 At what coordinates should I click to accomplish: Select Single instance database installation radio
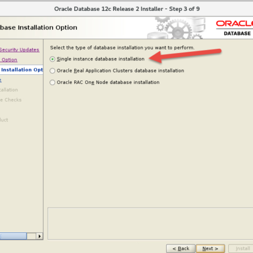point(52,59)
